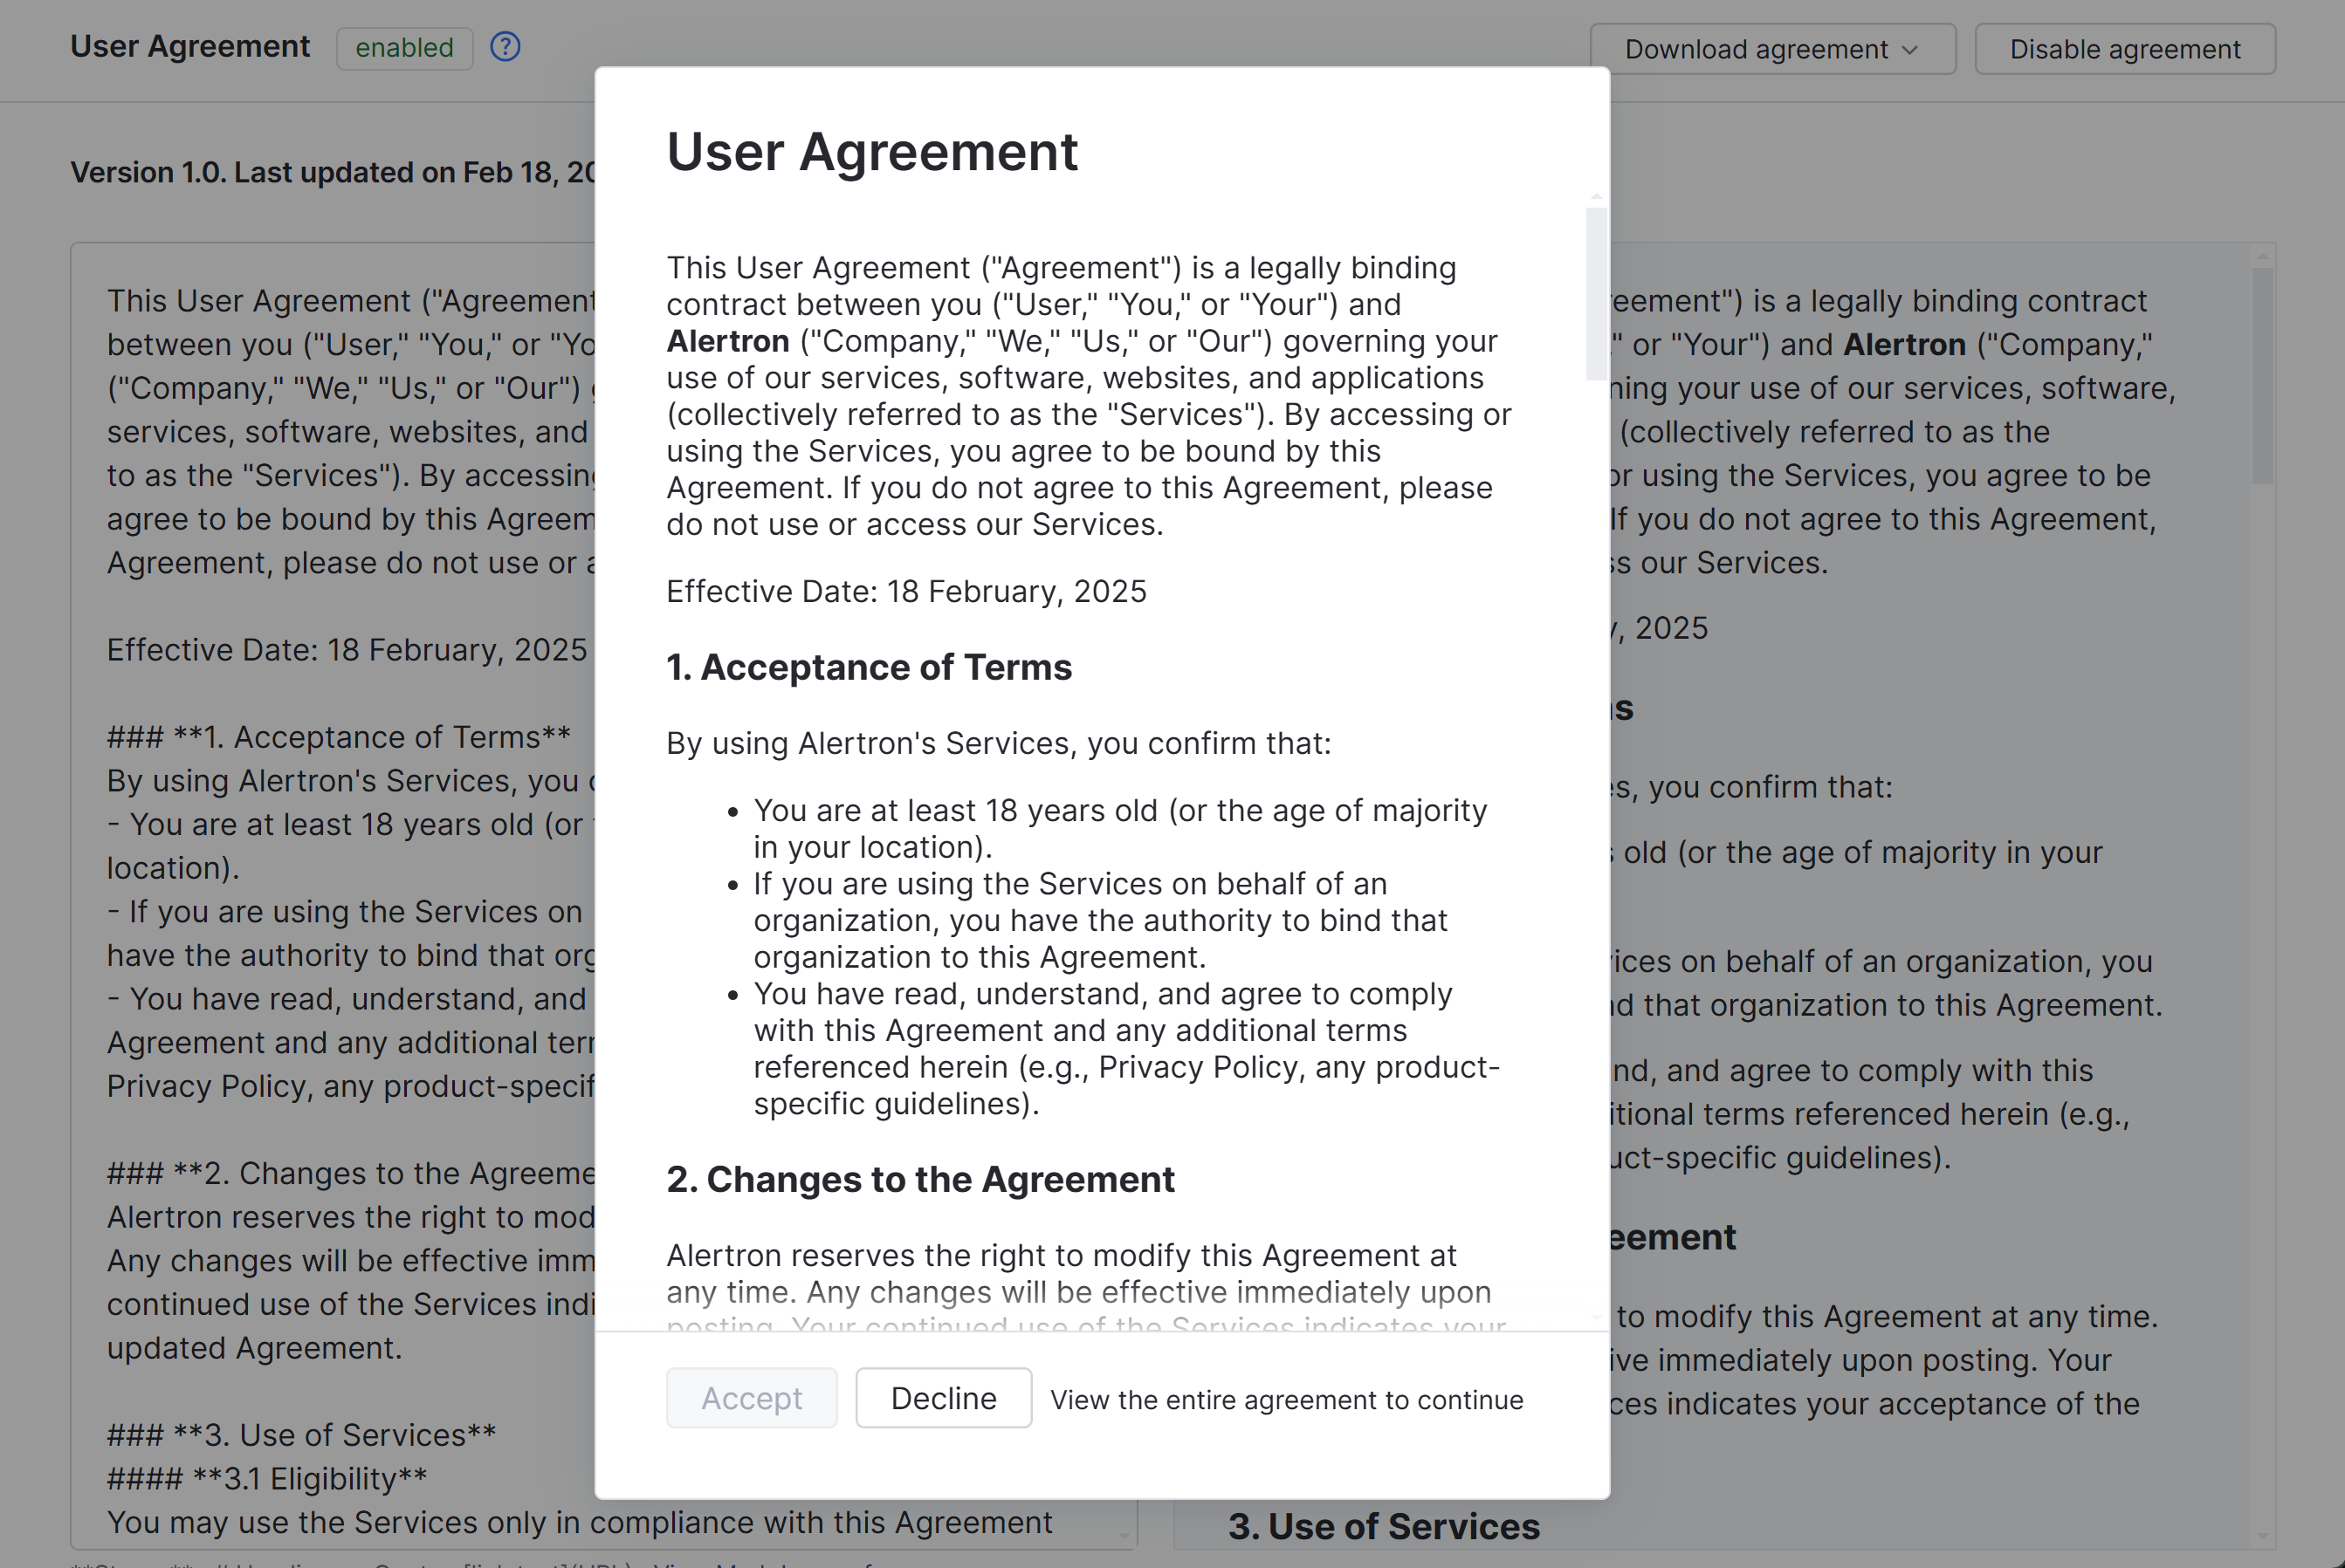Click the 'Effective Date: 18 February, 2025' line
Viewport: 2345px width, 1568px height.
click(906, 591)
